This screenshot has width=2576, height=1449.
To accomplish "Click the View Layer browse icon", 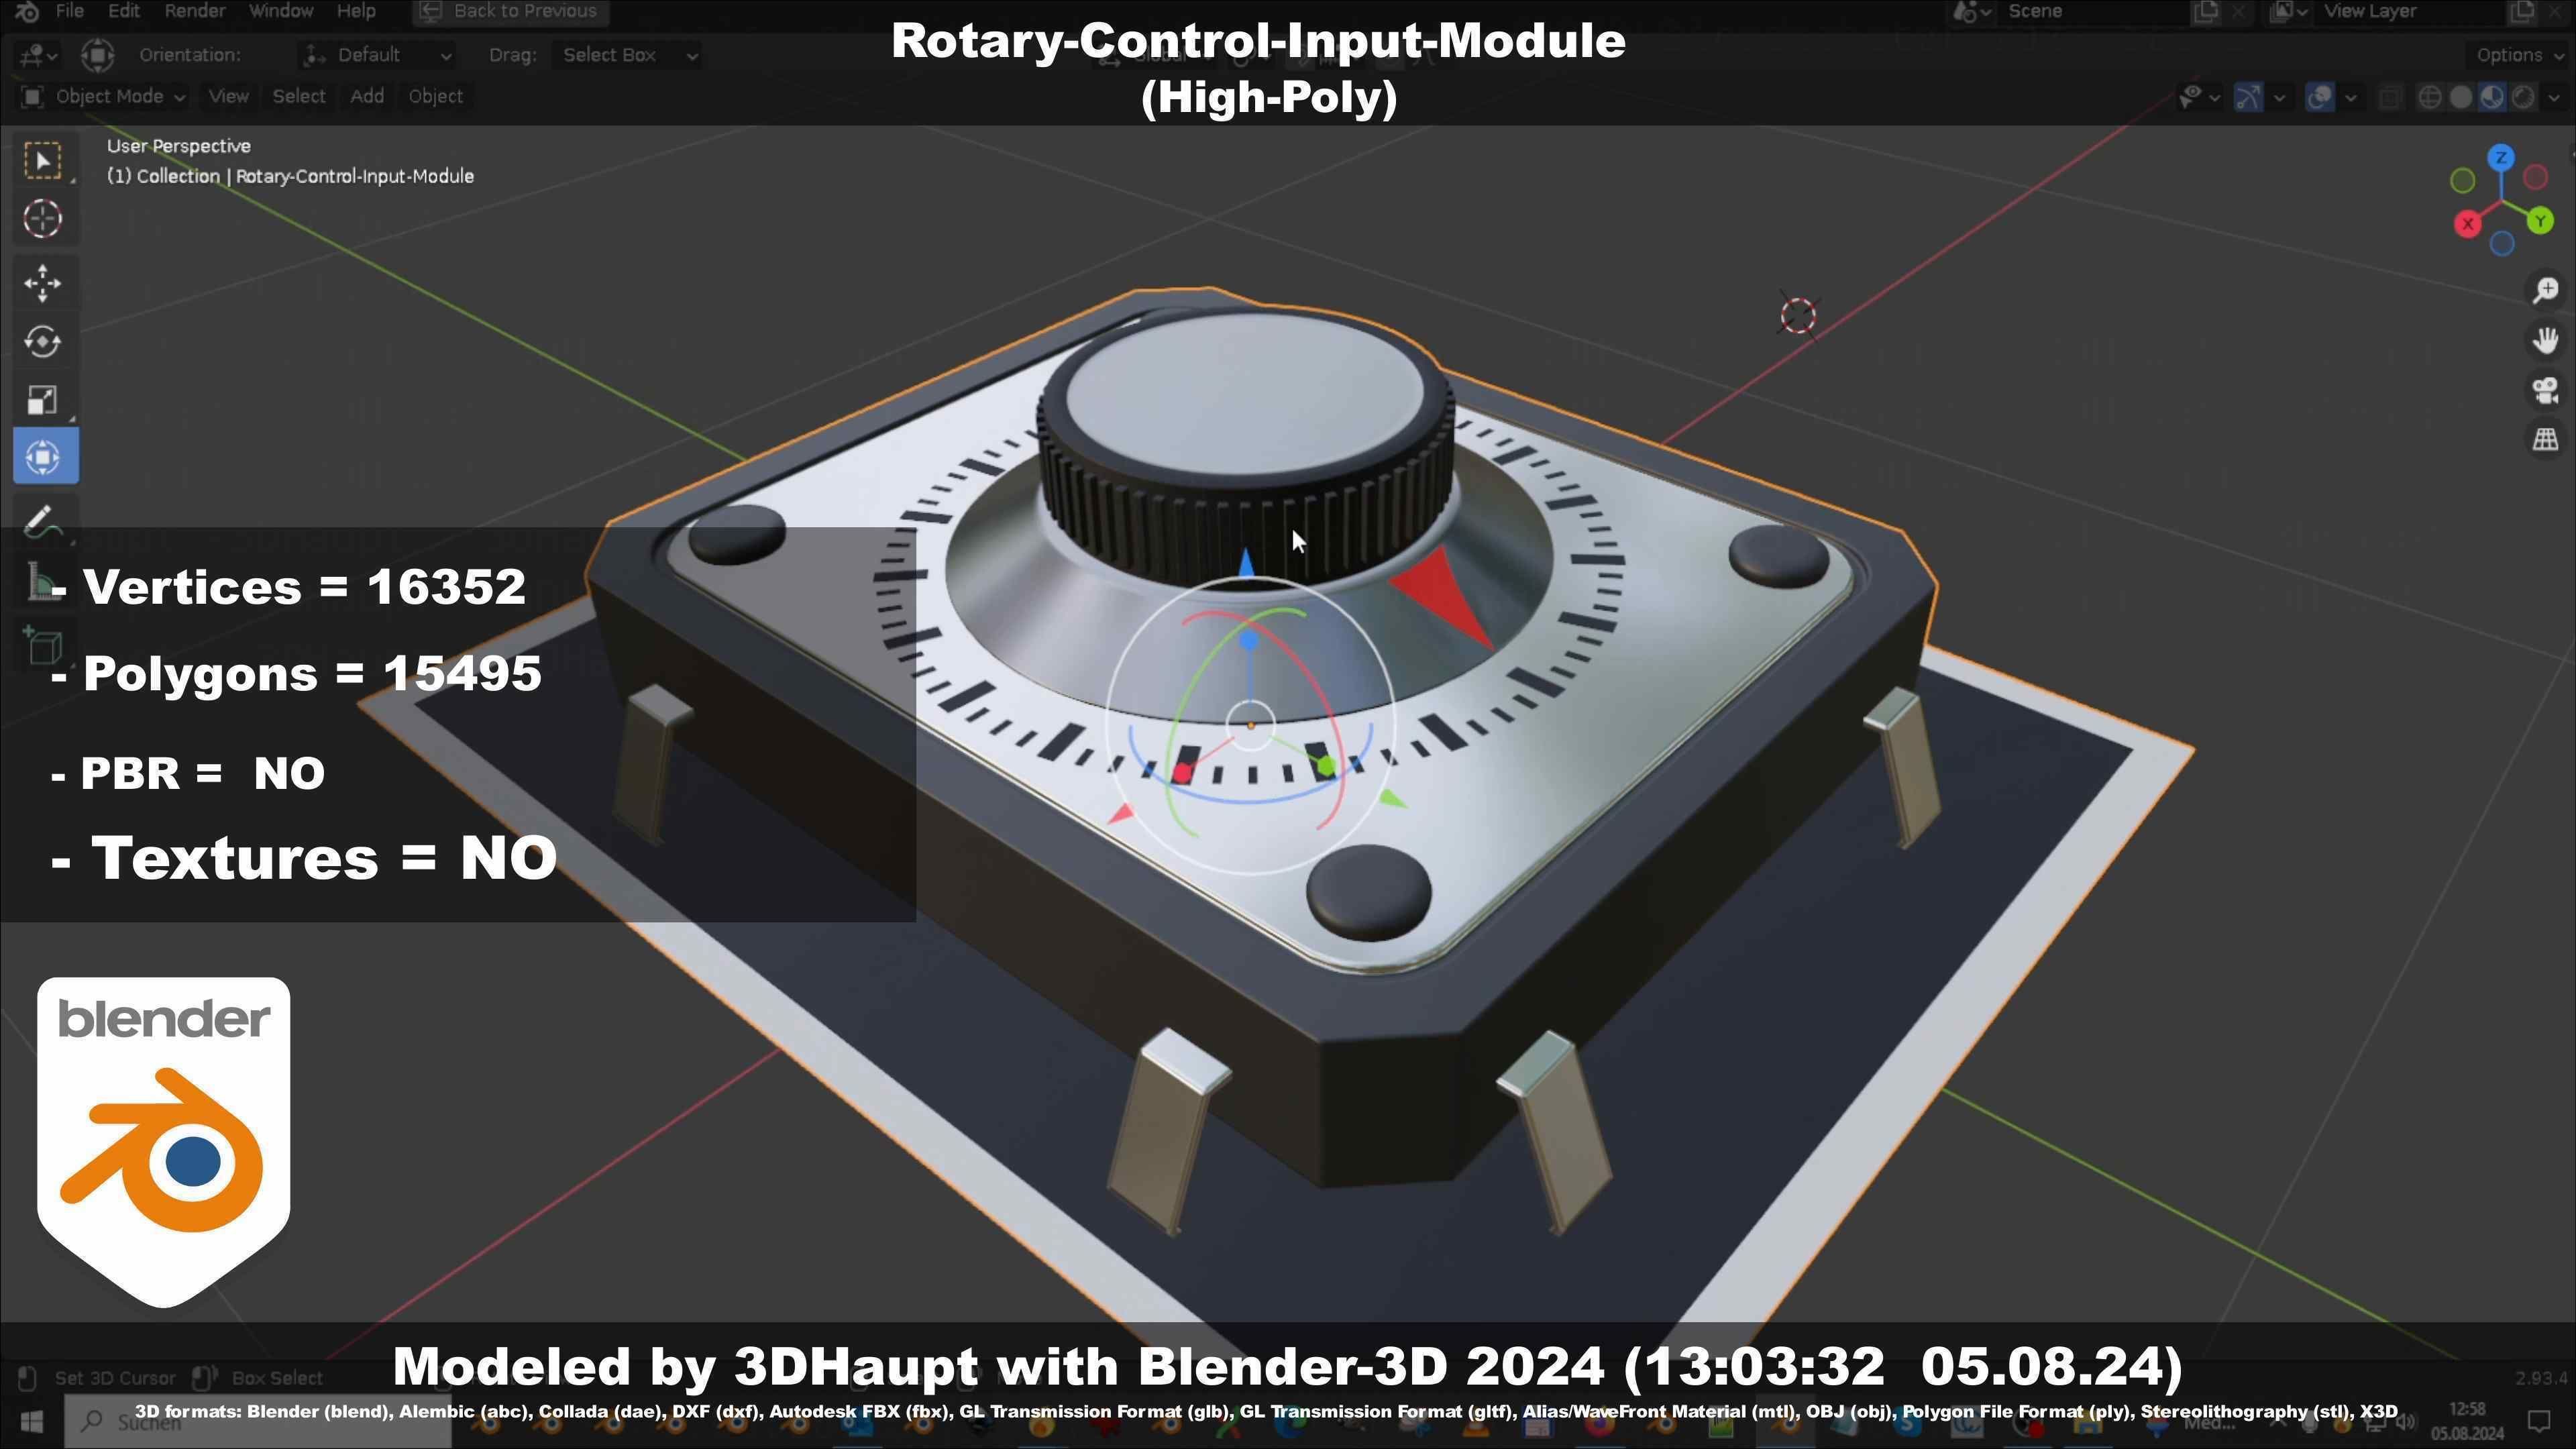I will pyautogui.click(x=2288, y=11).
